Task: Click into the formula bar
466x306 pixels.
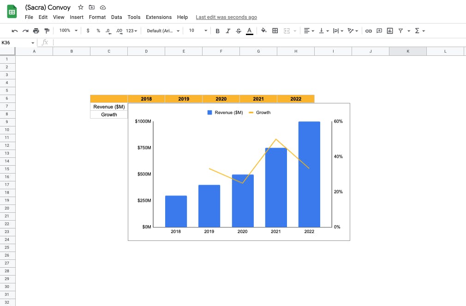Action: pyautogui.click(x=258, y=42)
